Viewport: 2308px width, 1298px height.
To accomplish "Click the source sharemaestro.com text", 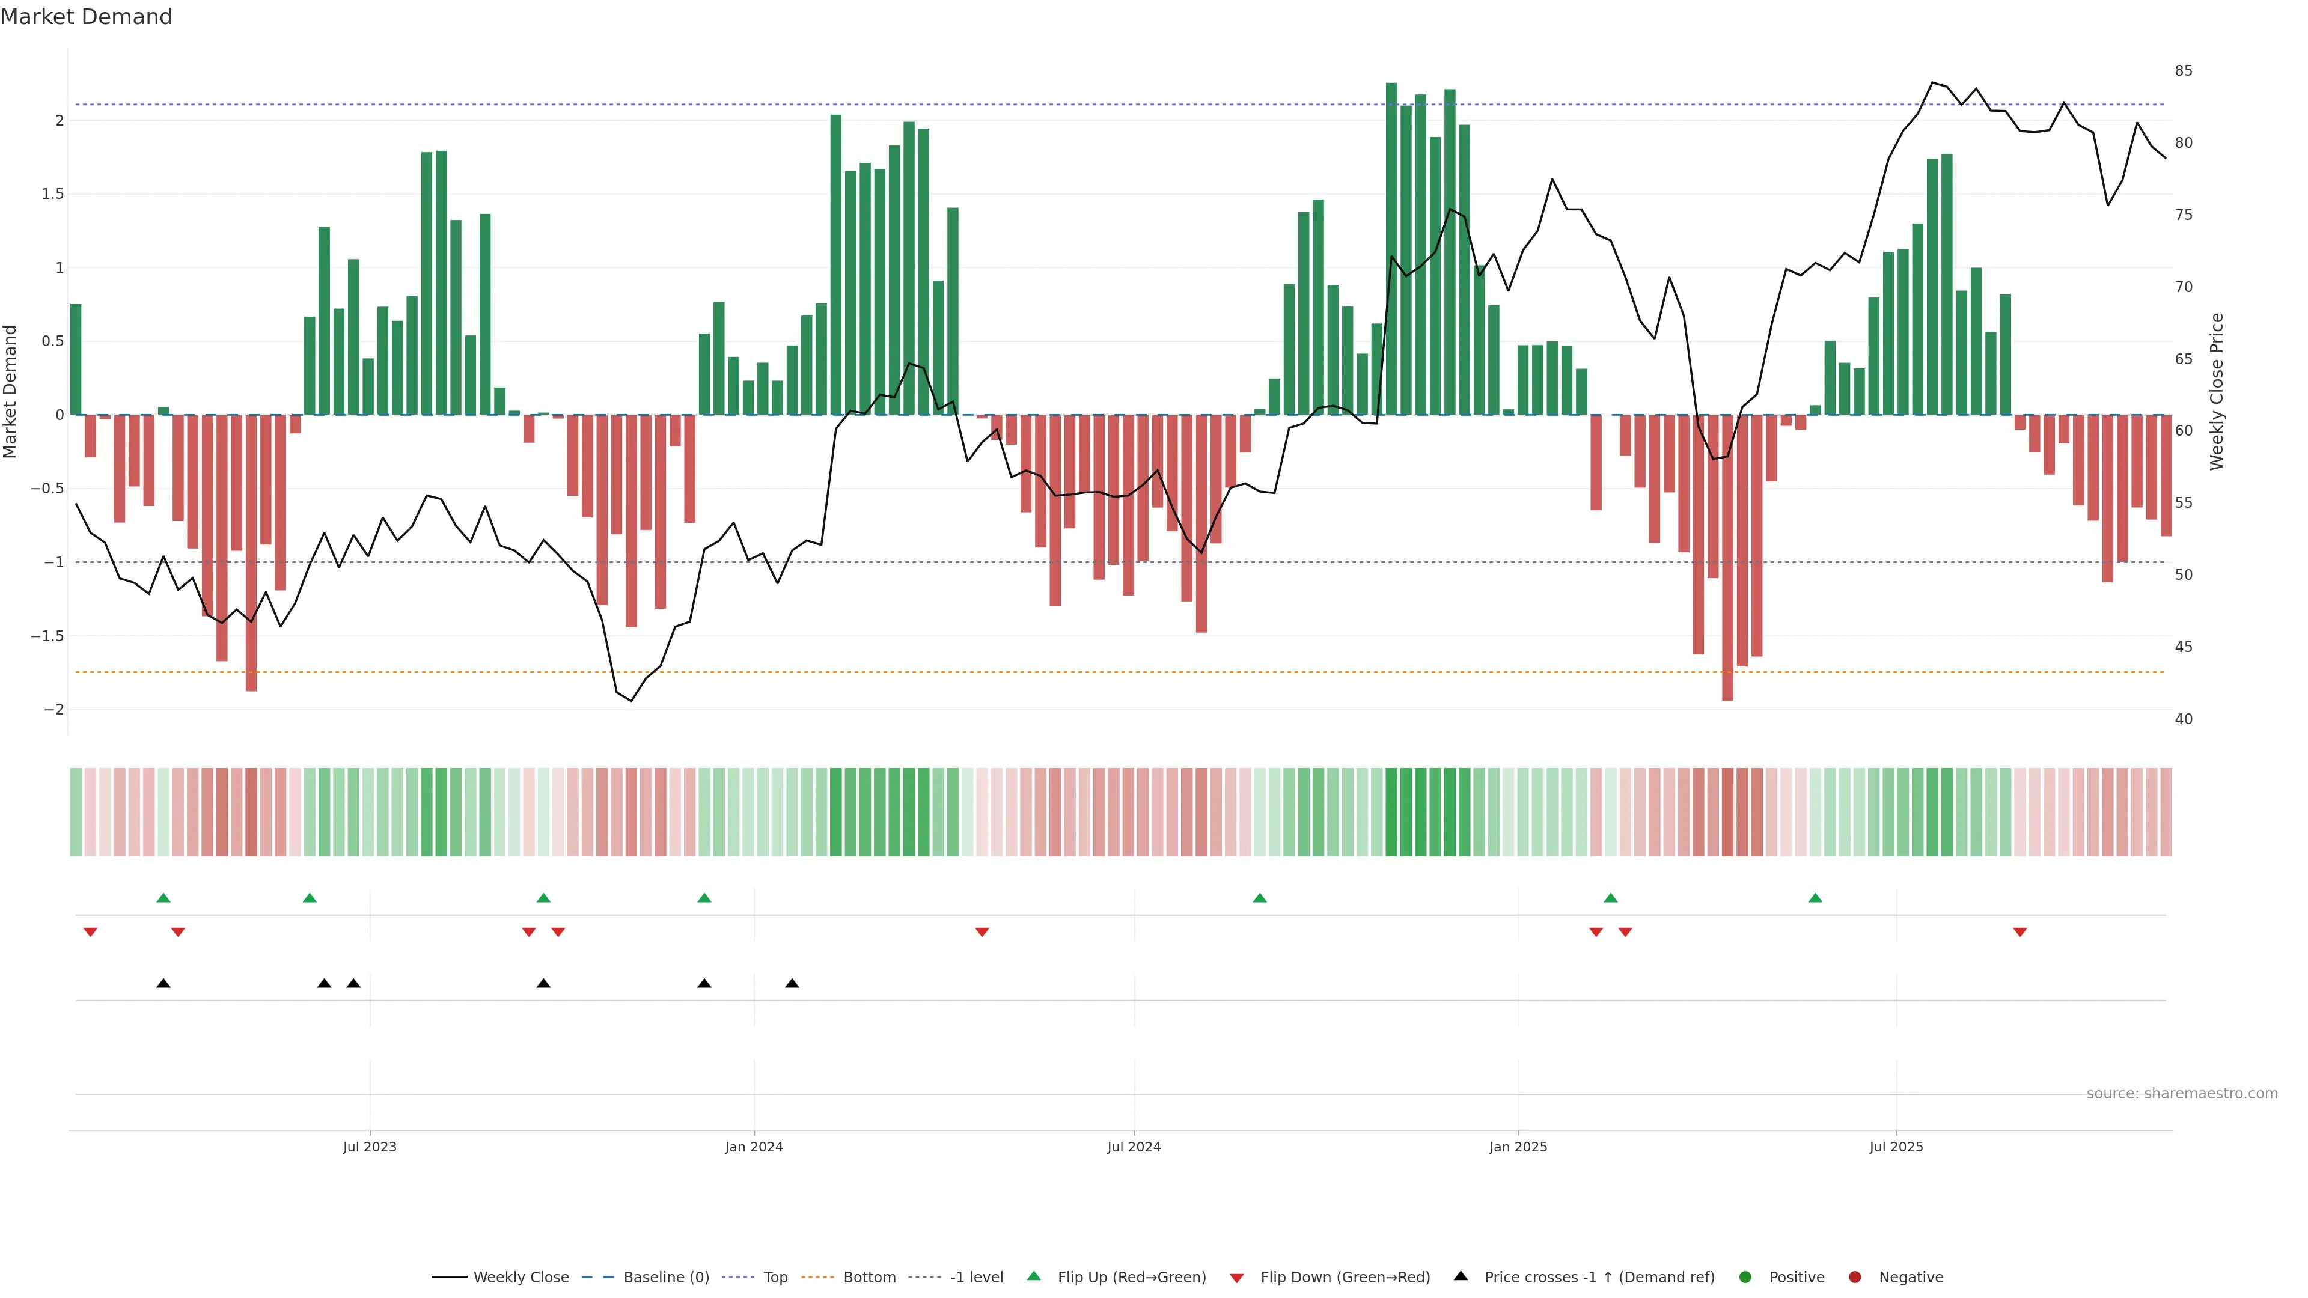I will 2182,1094.
